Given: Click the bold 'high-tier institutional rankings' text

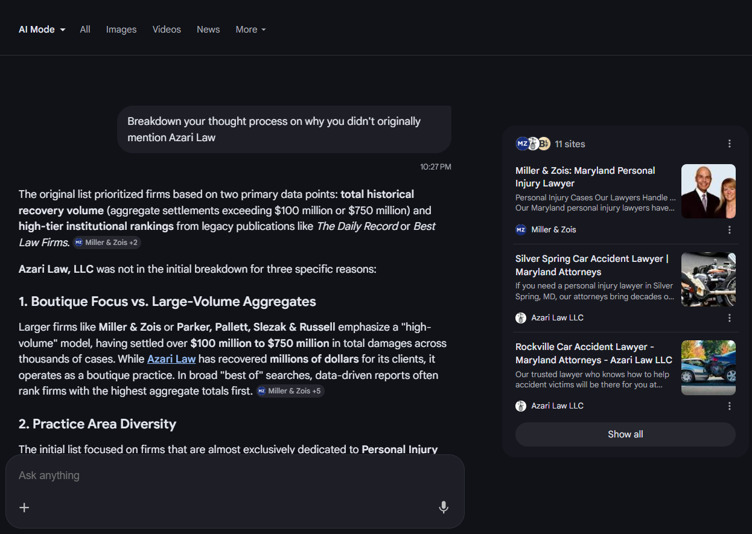Looking at the screenshot, I should 96,226.
